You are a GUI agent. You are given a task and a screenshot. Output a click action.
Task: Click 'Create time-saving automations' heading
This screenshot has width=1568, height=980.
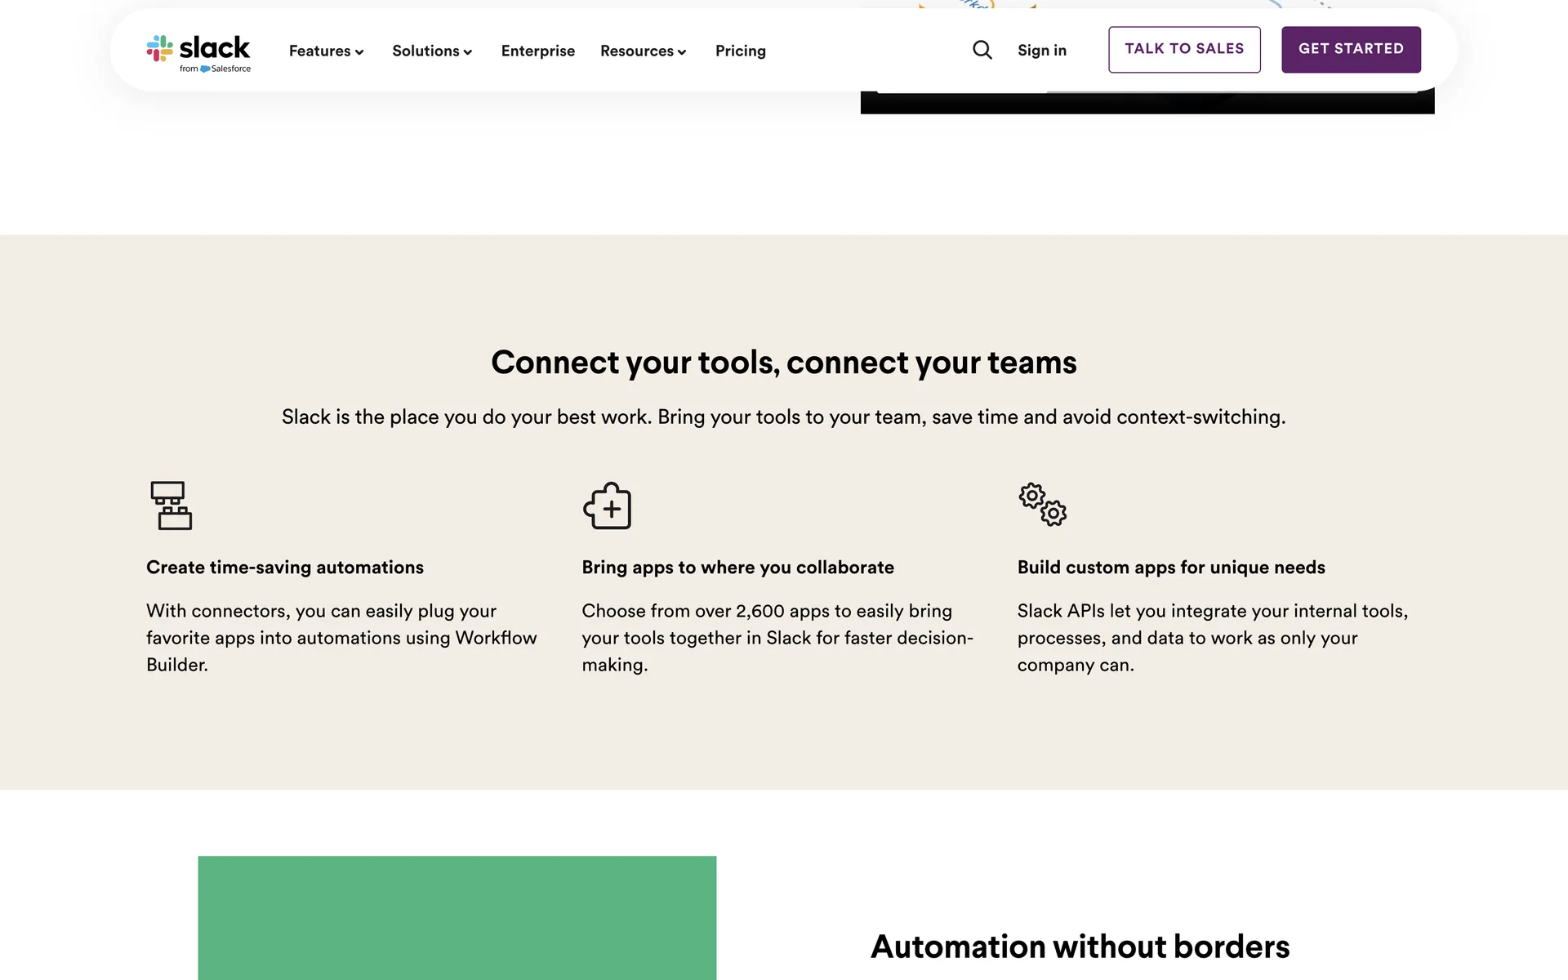click(x=284, y=568)
